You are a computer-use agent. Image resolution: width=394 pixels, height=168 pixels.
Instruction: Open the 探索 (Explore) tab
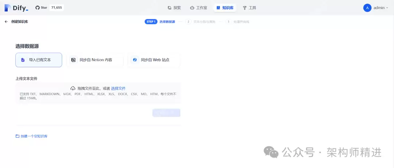pyautogui.click(x=174, y=8)
